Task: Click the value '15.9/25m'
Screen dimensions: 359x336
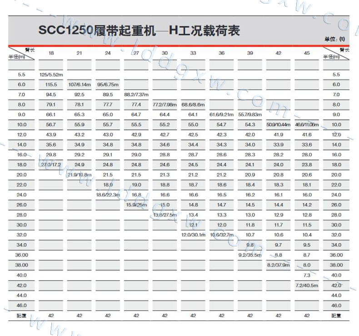Action: click(x=136, y=205)
